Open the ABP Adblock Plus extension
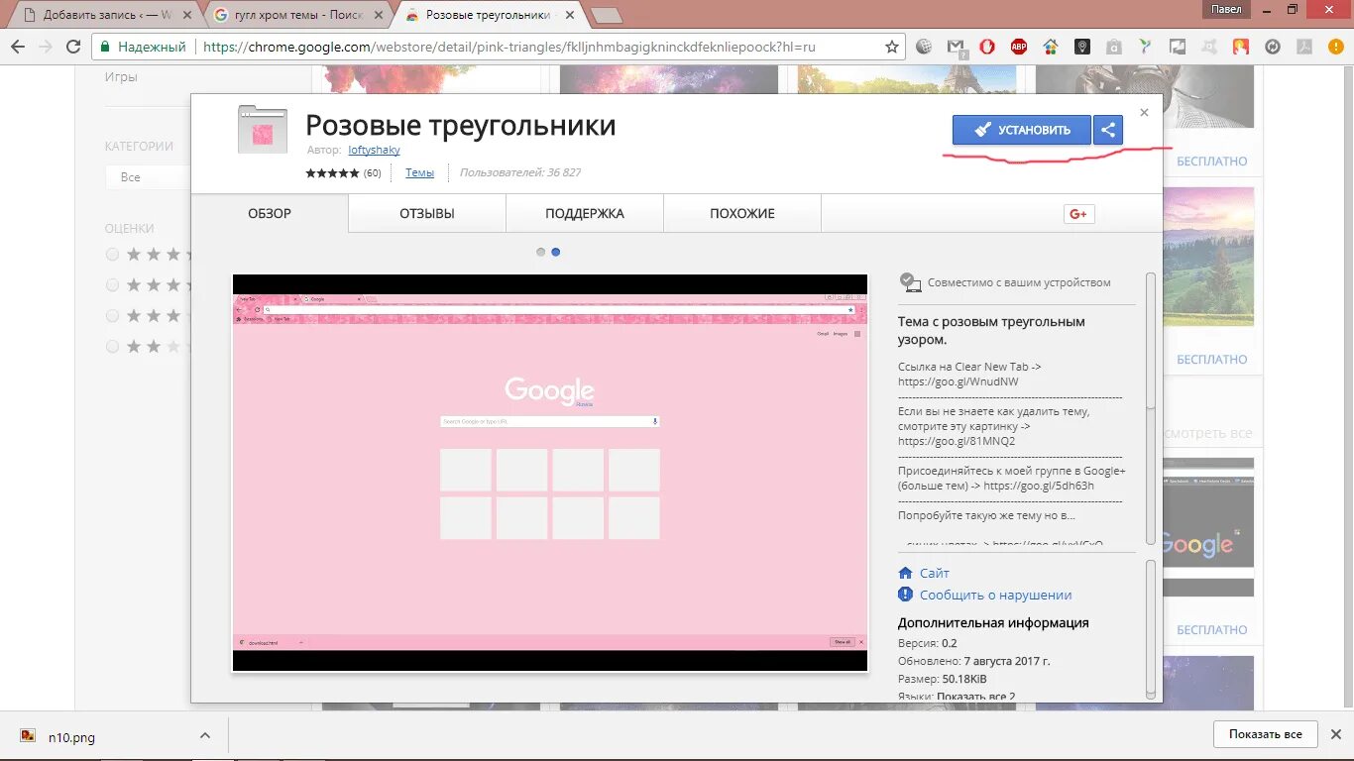 click(1019, 47)
